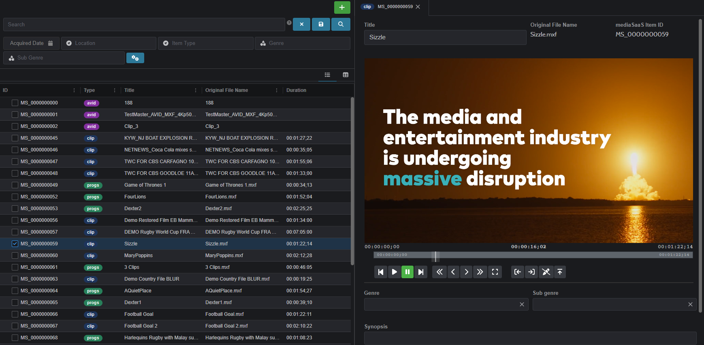The image size is (704, 345).
Task: Close the MS_0000000059 tab
Action: point(418,7)
